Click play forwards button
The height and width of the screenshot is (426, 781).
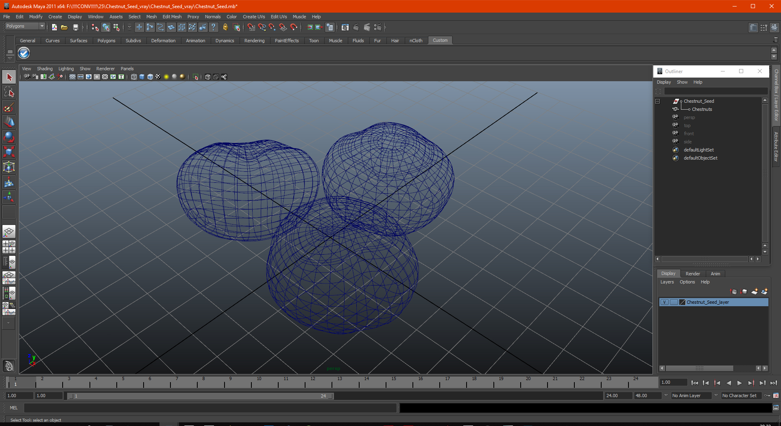click(x=740, y=383)
